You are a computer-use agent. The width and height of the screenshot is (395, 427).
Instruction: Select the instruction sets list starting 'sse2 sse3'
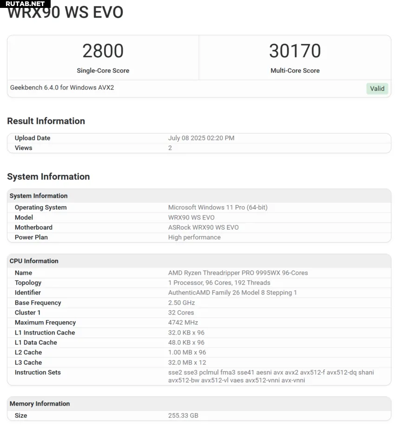pos(271,376)
